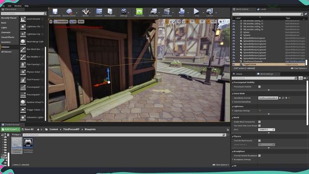Viewport: 309px width, 174px height.
Task: Toggle the Precomputed Visibility checkbox
Action: [x=259, y=87]
